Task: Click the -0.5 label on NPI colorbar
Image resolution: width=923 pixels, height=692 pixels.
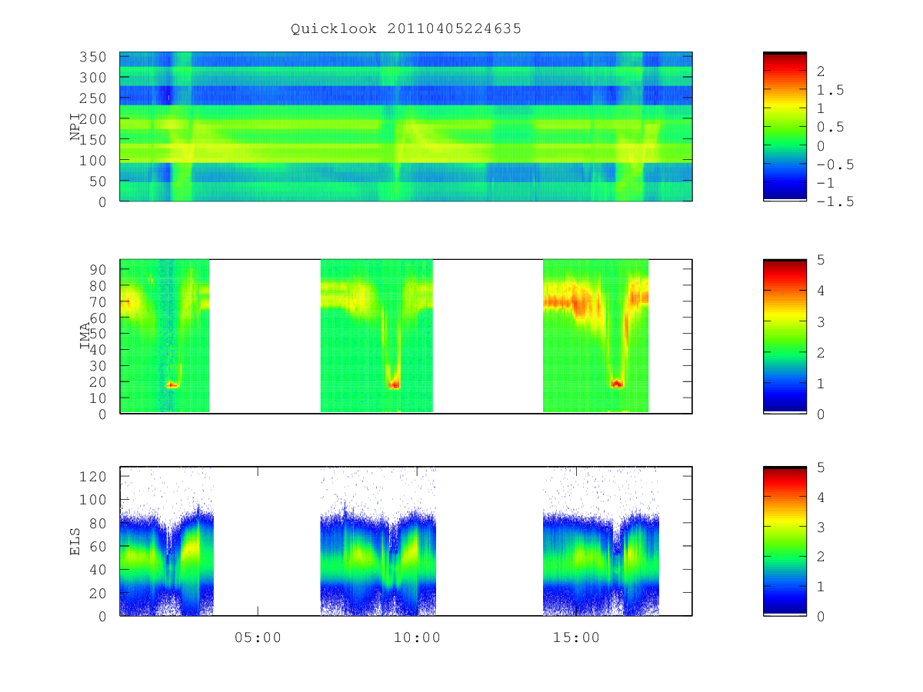Action: point(834,165)
